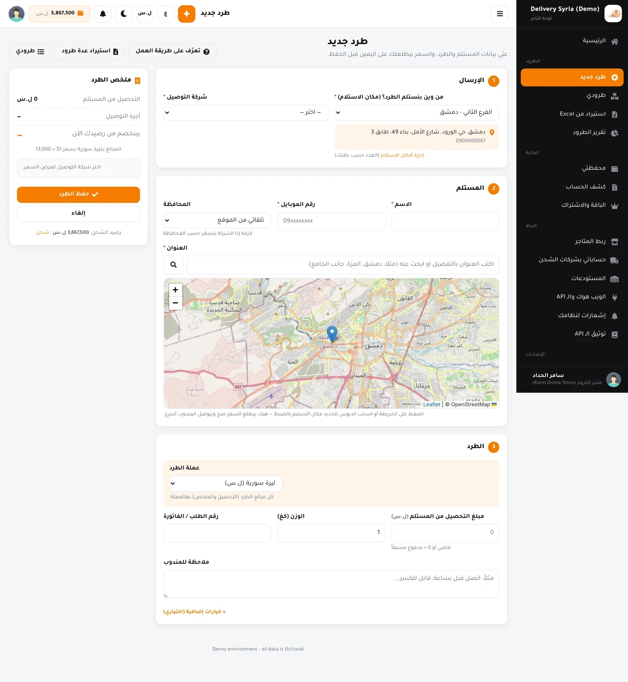The height and width of the screenshot is (682, 628).
Task: Click step 1 badge beside الإرسال
Action: click(x=494, y=81)
